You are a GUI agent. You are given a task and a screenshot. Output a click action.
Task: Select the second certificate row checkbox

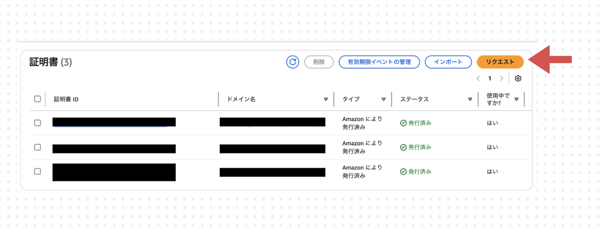pos(37,147)
